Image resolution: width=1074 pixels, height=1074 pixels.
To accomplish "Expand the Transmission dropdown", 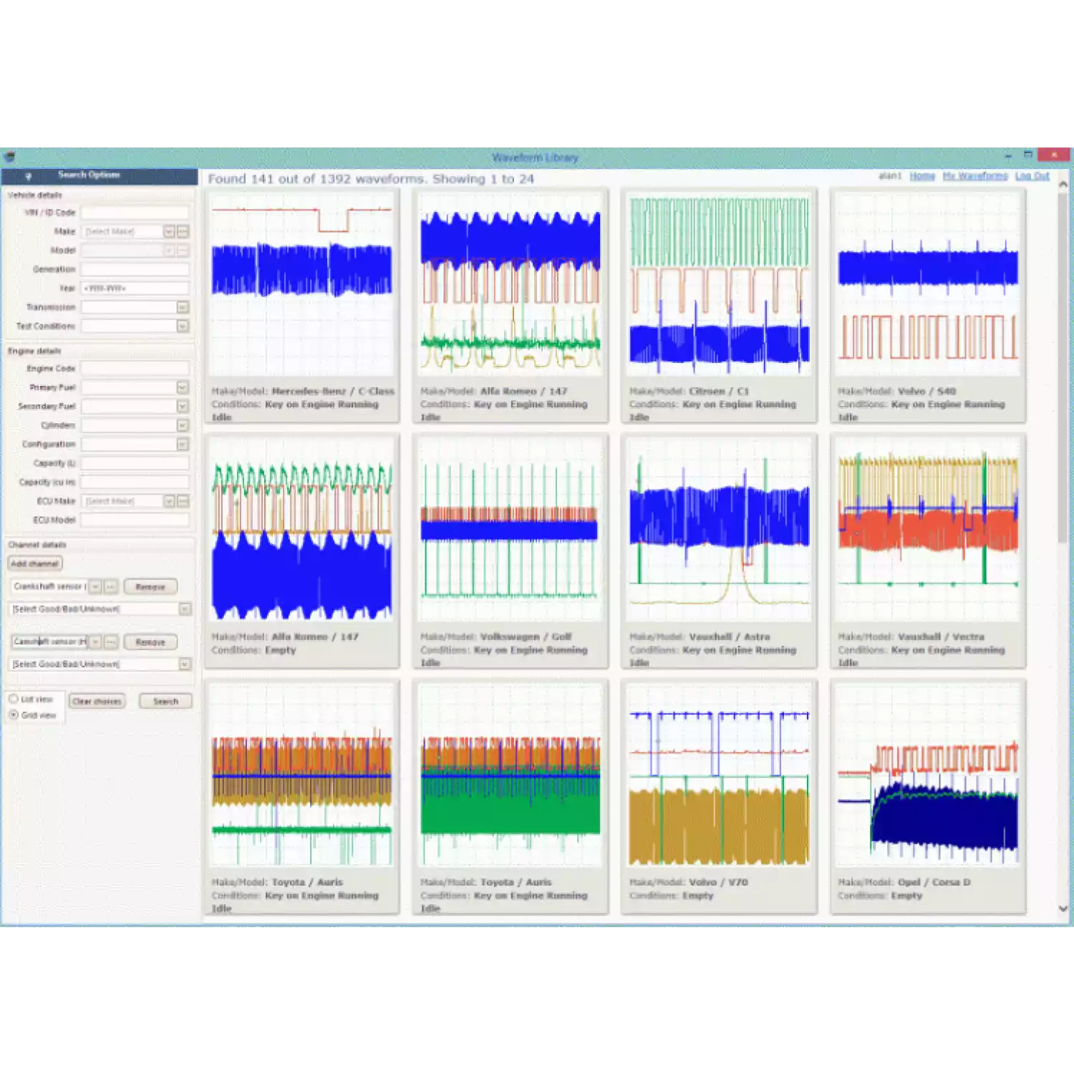I will click(183, 307).
